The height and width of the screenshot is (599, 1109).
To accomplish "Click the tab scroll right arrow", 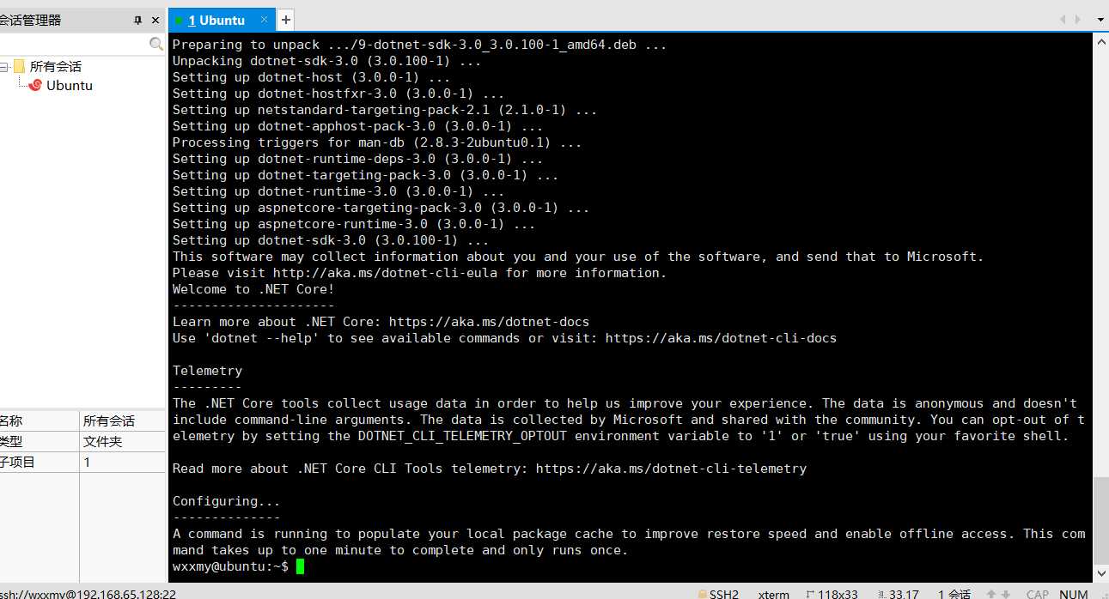I will (x=1079, y=20).
